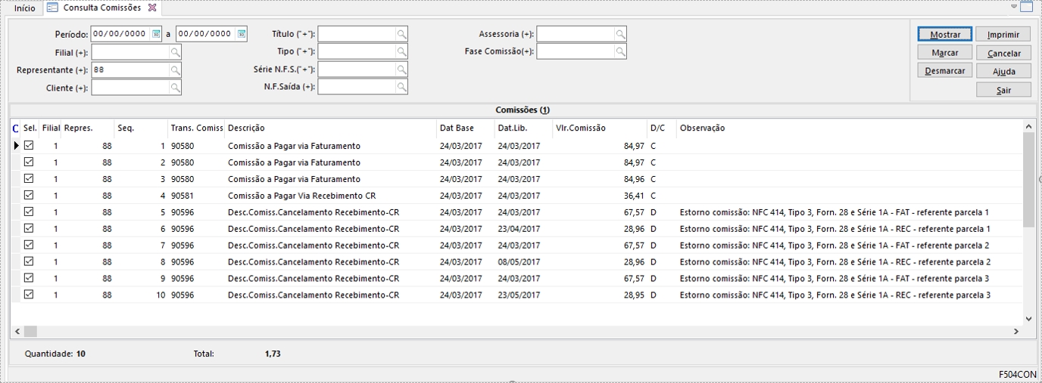The height and width of the screenshot is (383, 1042).
Task: Click the horizontal scrollbar left arrow of grid
Action: pos(17,331)
